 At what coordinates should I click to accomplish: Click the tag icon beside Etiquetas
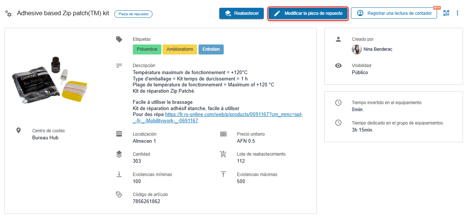pos(119,39)
